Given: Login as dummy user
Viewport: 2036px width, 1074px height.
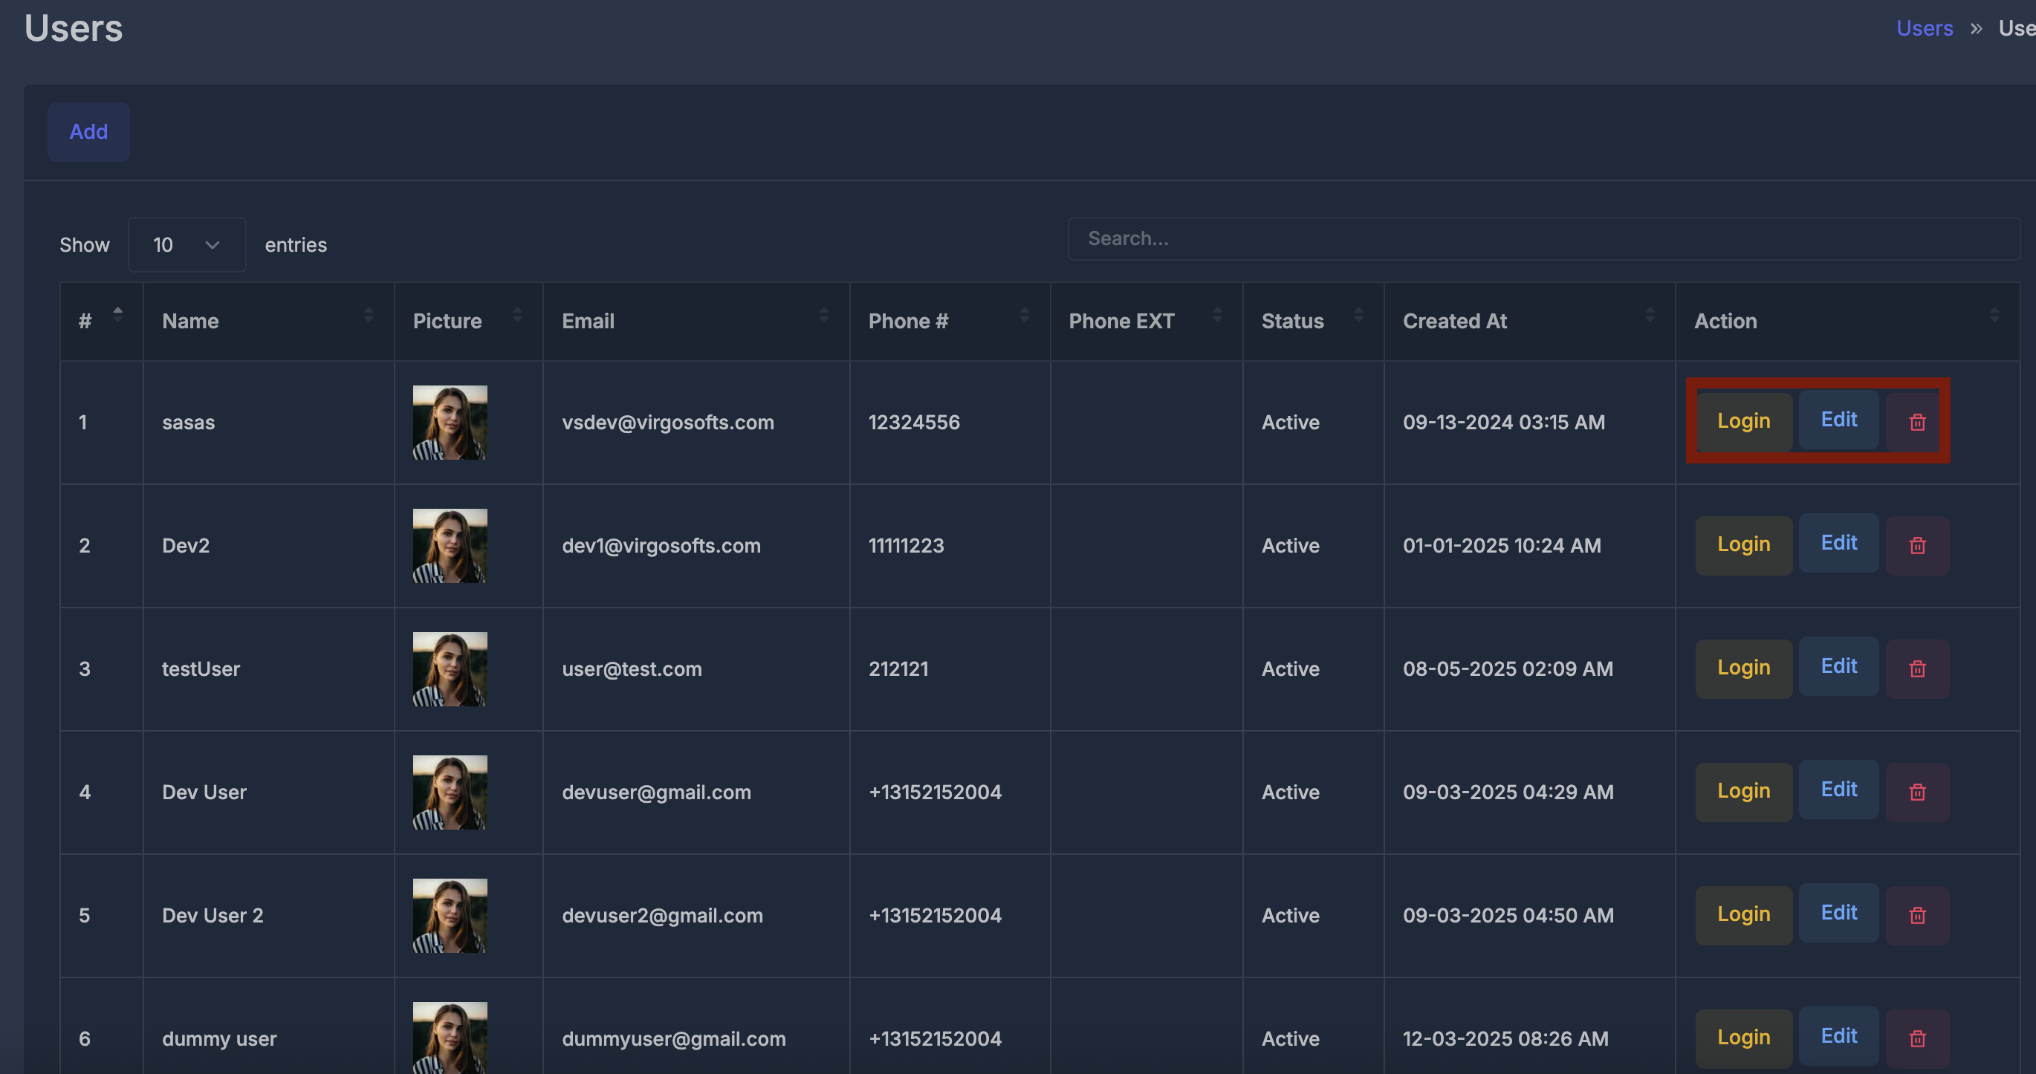Looking at the screenshot, I should [x=1743, y=1038].
